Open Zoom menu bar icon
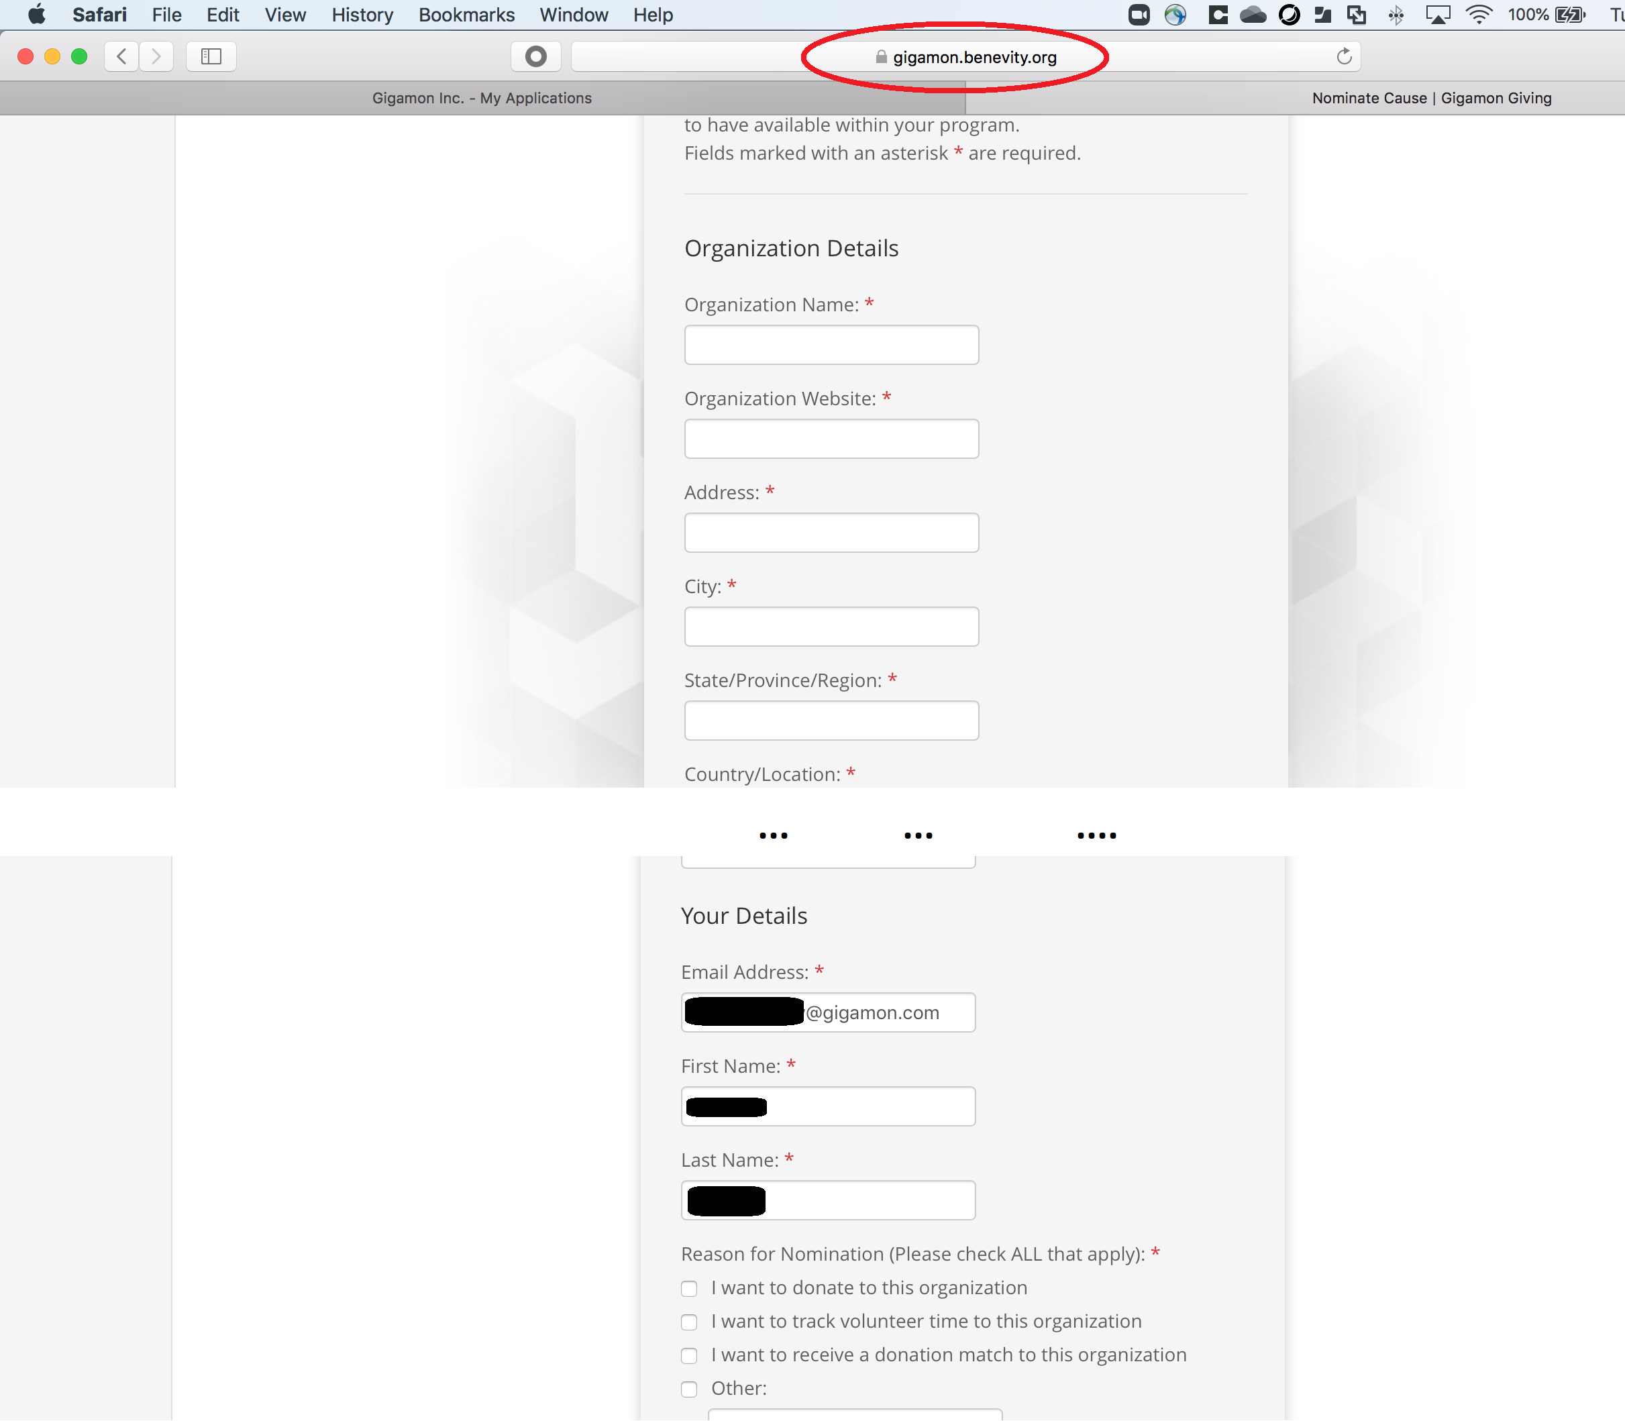Image resolution: width=1625 pixels, height=1421 pixels. tap(1139, 14)
